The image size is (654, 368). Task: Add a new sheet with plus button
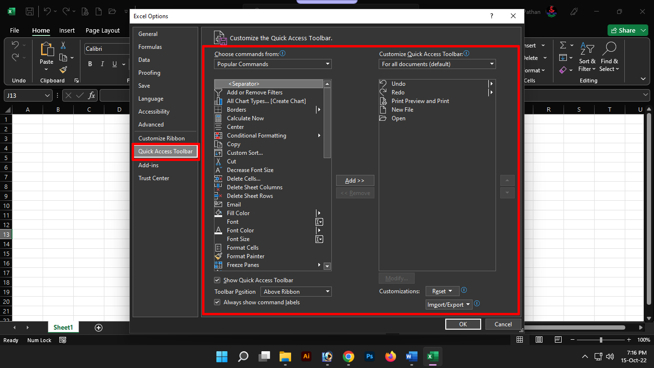pos(99,328)
